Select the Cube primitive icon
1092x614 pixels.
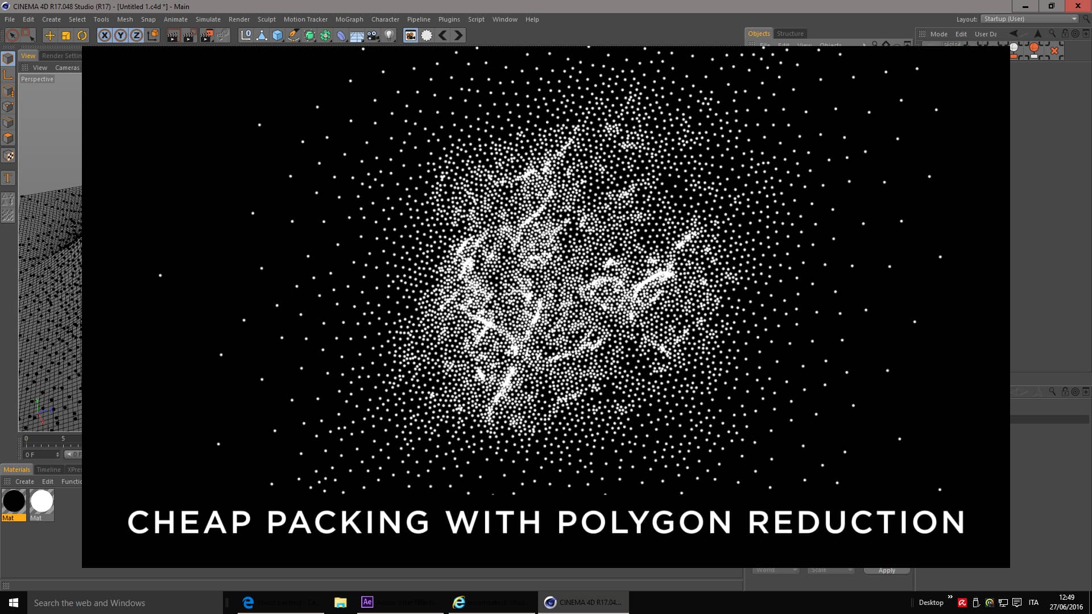277,35
